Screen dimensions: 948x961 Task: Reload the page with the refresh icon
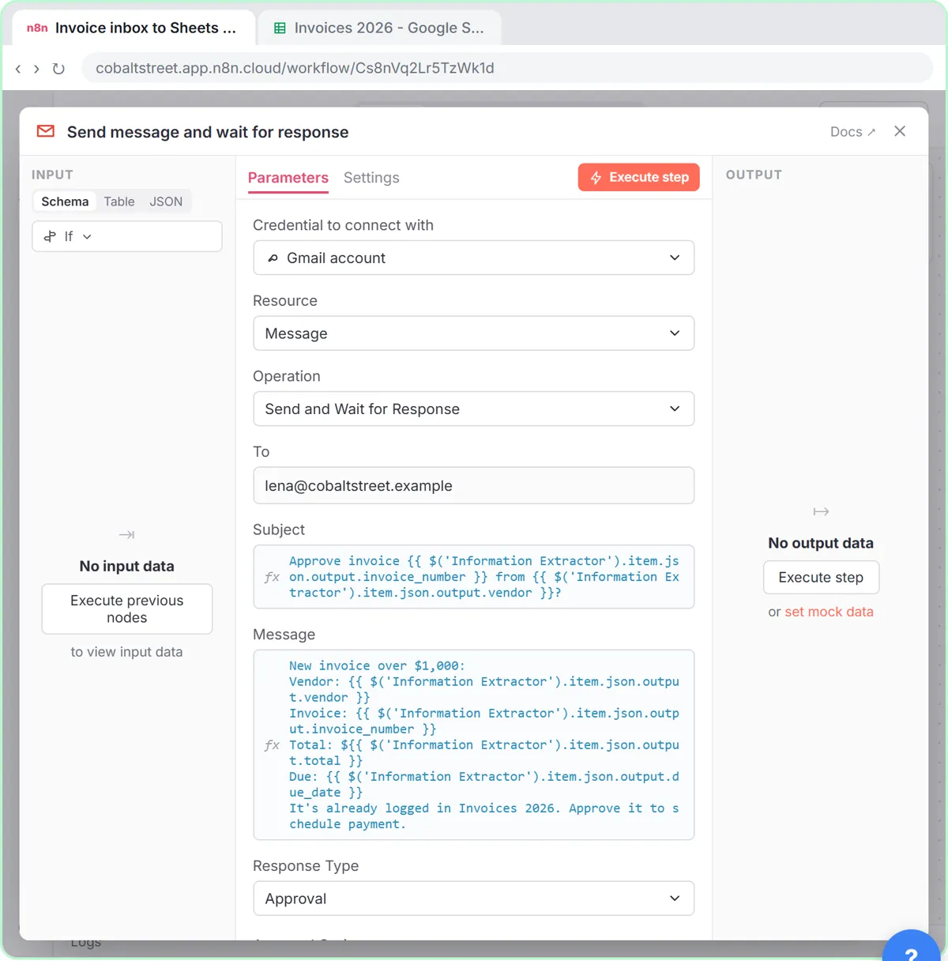(58, 69)
